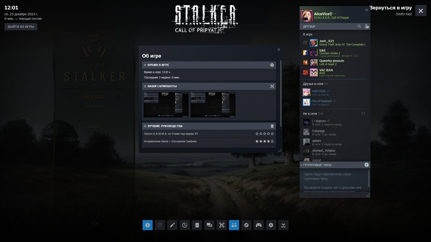The height and width of the screenshot is (242, 431).
Task: Close the friends list panel
Action: 366,10
